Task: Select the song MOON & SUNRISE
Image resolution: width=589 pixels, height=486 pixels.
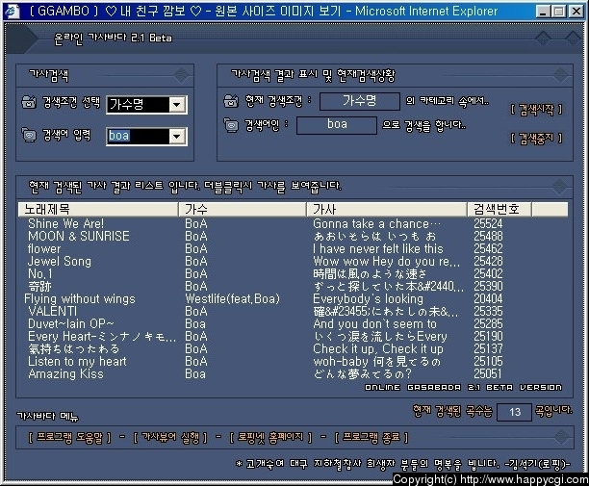Action: [x=79, y=236]
